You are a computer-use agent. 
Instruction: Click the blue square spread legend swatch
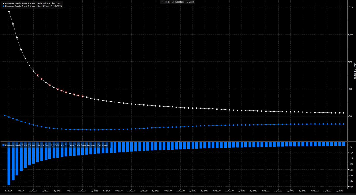3,145
